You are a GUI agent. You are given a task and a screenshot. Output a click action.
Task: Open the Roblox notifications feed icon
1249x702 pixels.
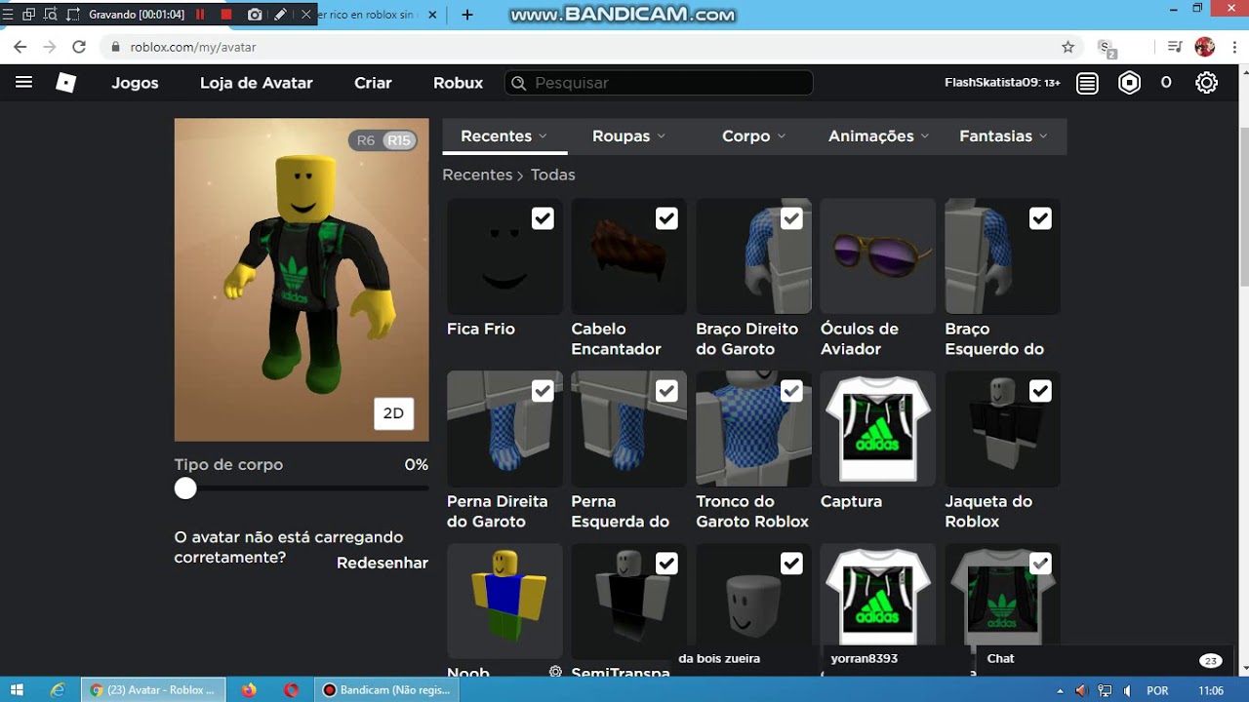pyautogui.click(x=1087, y=84)
